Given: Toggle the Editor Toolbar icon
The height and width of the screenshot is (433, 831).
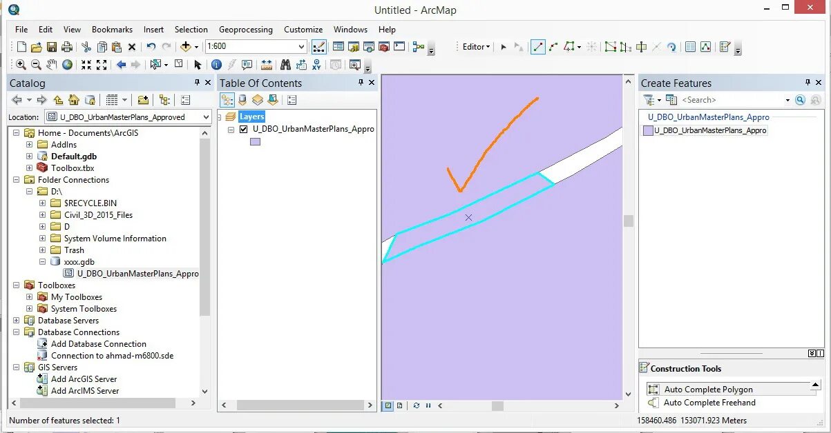Looking at the screenshot, I should [319, 47].
